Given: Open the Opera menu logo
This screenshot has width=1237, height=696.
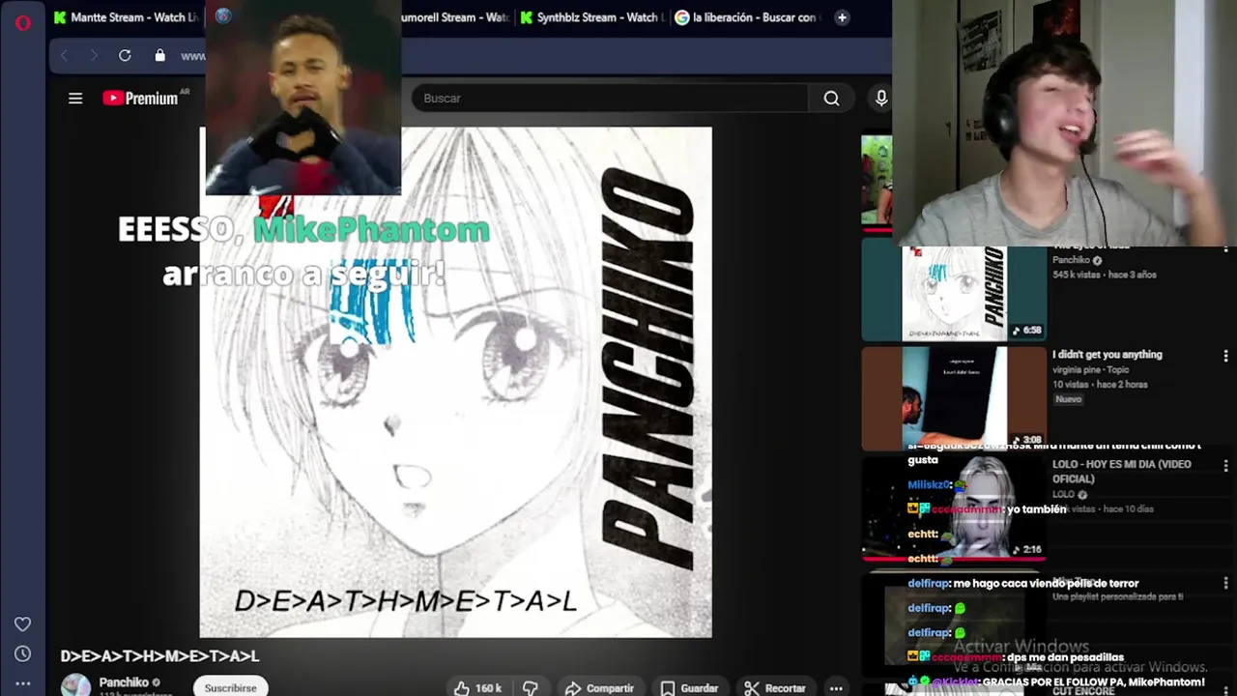Looking at the screenshot, I should pos(23,22).
